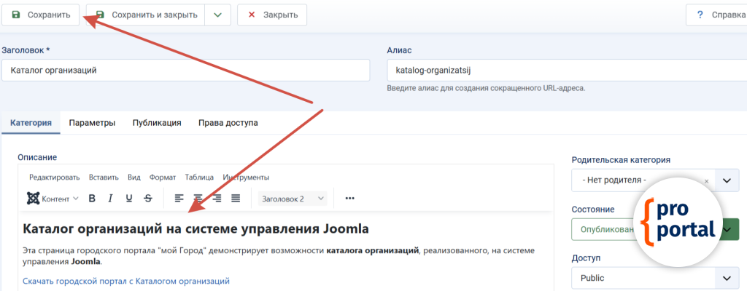Toggle bold formatting in the editor
Image resolution: width=747 pixels, height=291 pixels.
pyautogui.click(x=92, y=198)
